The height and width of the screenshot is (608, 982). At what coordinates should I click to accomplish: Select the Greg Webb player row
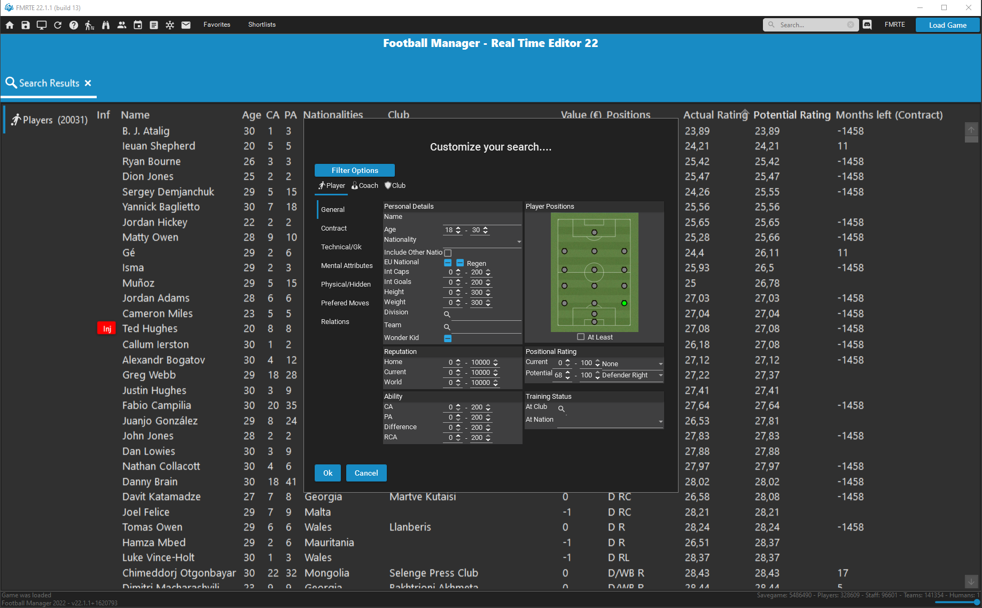coord(149,375)
